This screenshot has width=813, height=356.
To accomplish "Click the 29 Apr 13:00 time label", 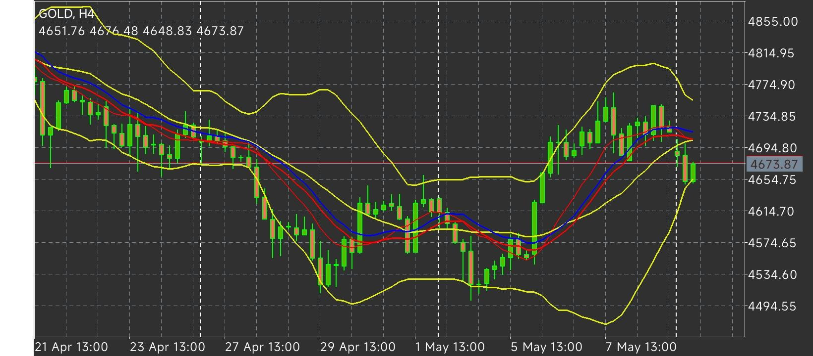I will 357,347.
